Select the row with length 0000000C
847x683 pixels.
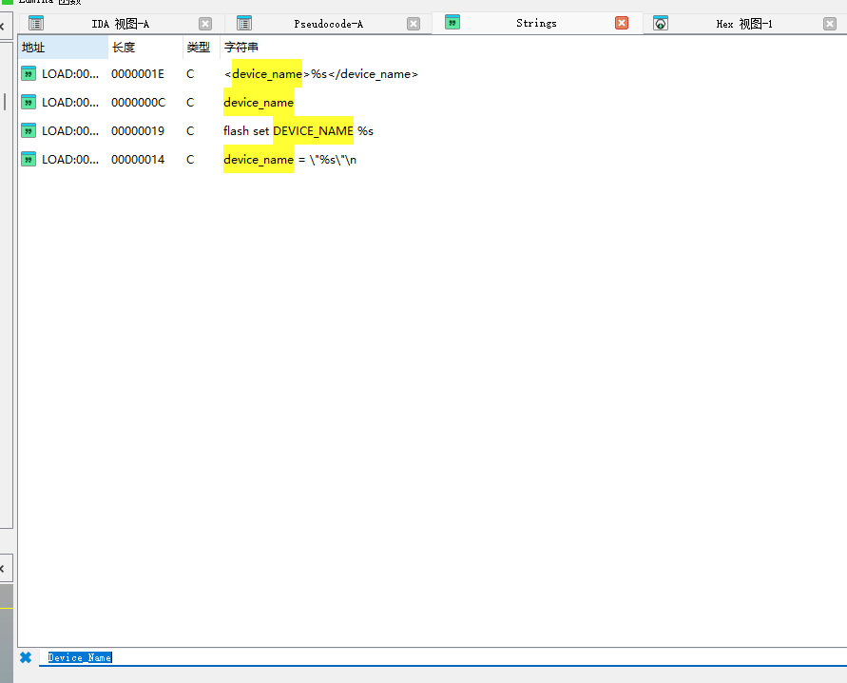click(138, 102)
